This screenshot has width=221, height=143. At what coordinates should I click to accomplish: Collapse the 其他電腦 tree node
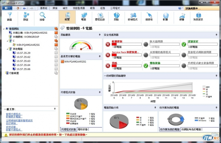pyautogui.click(x=7, y=49)
